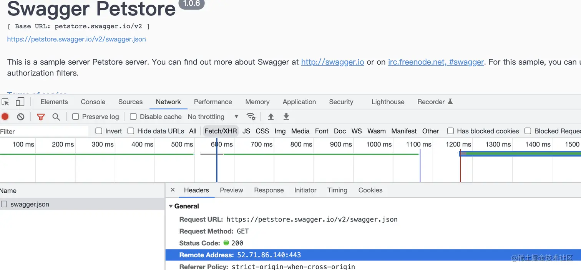Toggle the red filter funnel icon
Viewport: 581px width, 270px height.
coord(41,117)
